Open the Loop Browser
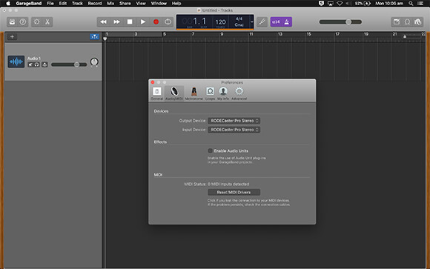Image resolution: width=430 pixels, height=269 pixels. click(407, 22)
